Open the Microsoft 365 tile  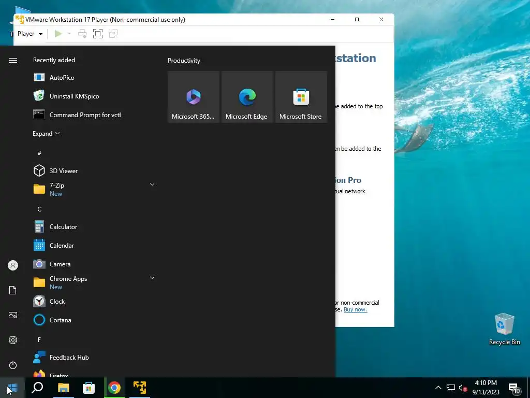[x=194, y=97]
